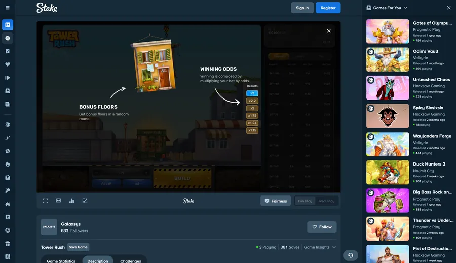Open Waylanders Forge game thumbnail
Viewport: 456px width, 263px height.
[x=388, y=144]
